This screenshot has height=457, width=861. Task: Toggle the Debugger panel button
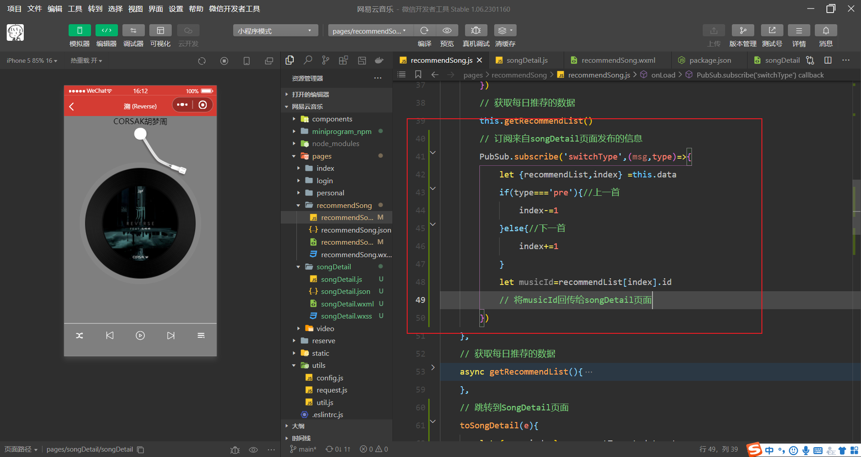click(133, 30)
